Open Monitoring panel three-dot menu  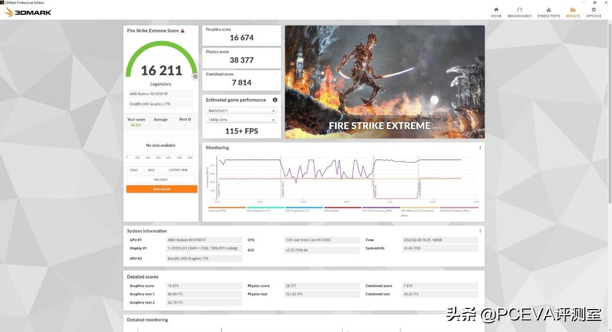(x=480, y=148)
